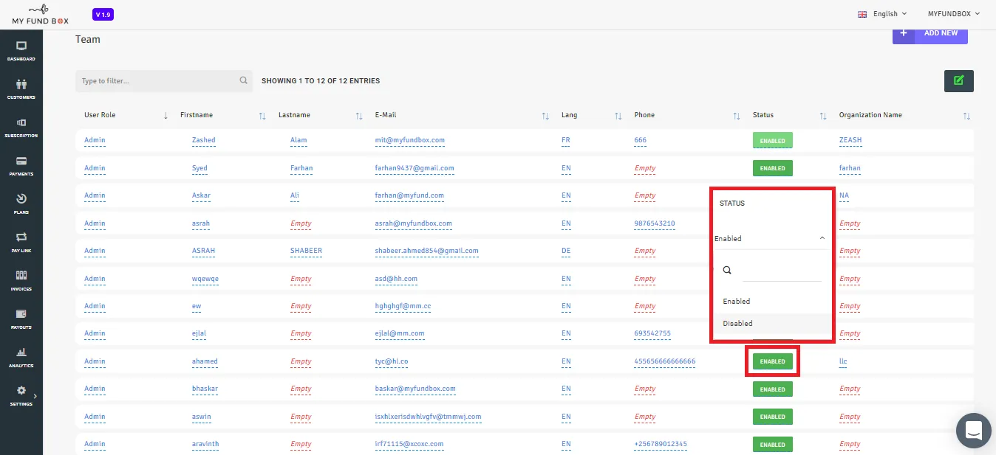Sort table by Firstname arrows
Viewport: 996px width, 455px height.
point(262,116)
